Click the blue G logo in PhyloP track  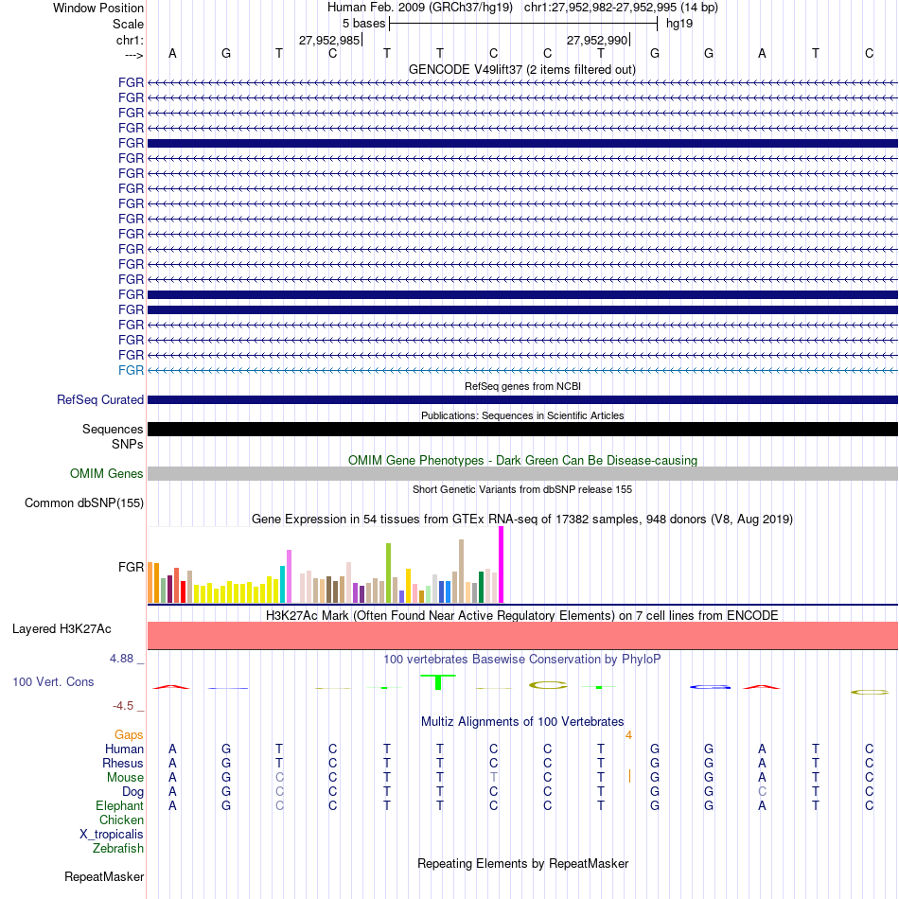tap(710, 687)
